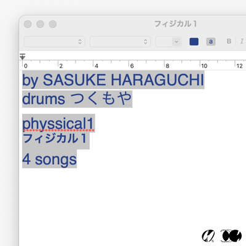This screenshot has width=246, height=246.
Task: Click the text '4 songs'
Action: (49, 159)
